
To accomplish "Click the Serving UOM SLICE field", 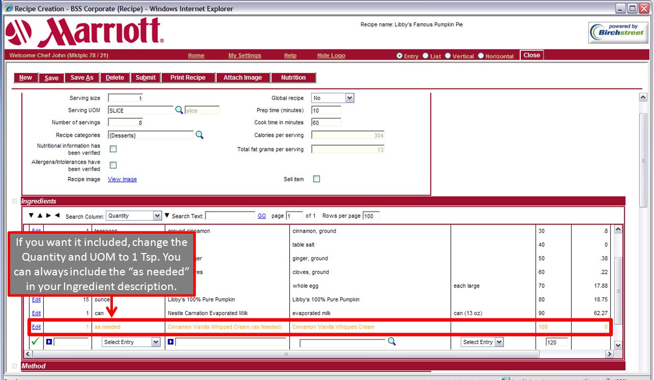I will 140,110.
